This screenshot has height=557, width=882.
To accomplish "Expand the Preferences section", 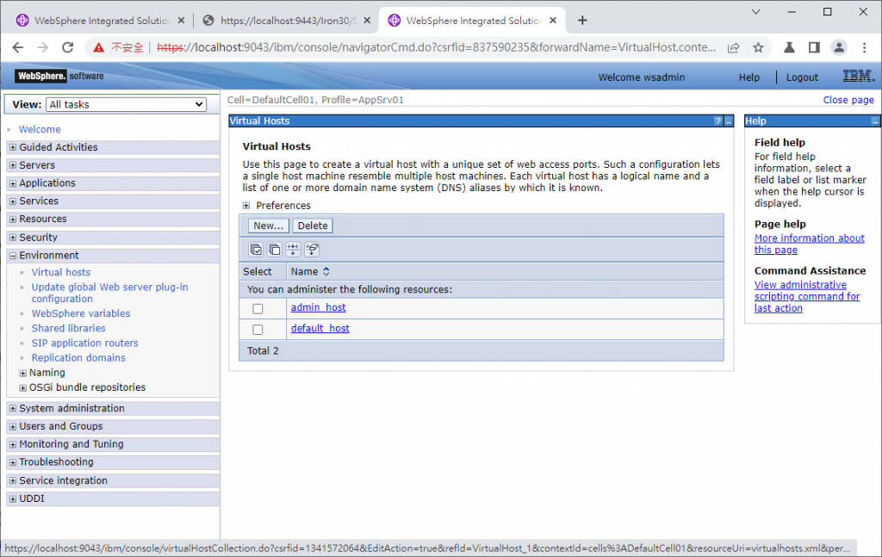I will tap(246, 206).
